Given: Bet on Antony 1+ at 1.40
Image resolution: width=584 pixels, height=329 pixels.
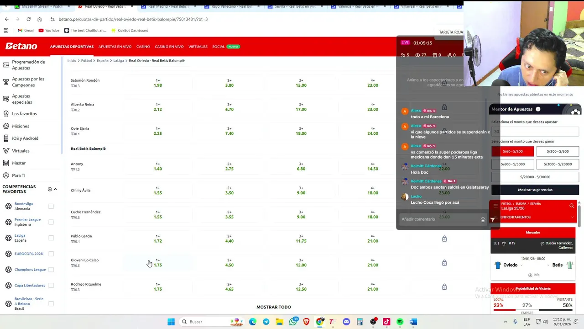Looking at the screenshot, I should pos(157,166).
